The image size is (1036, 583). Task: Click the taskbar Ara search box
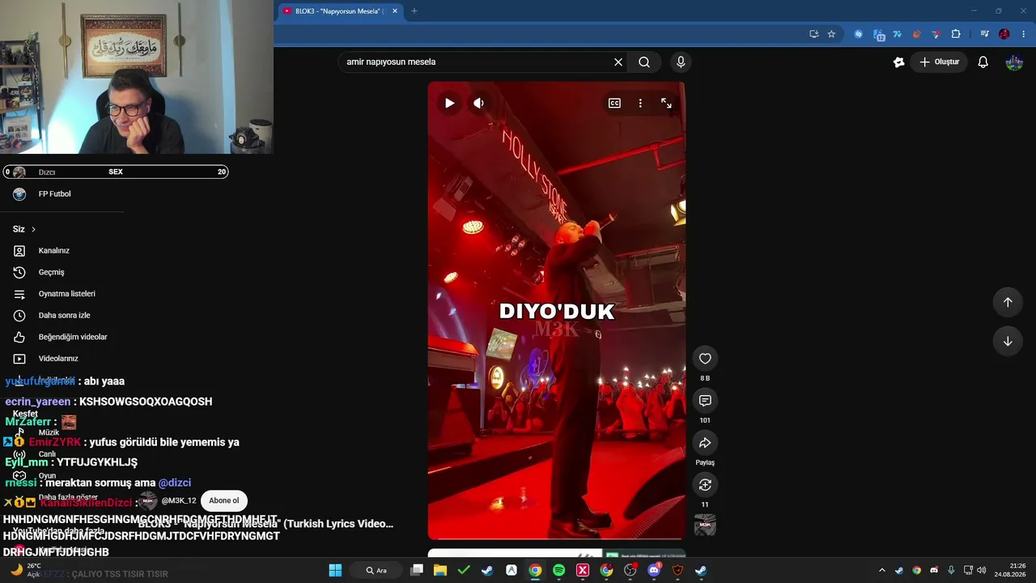coord(376,570)
